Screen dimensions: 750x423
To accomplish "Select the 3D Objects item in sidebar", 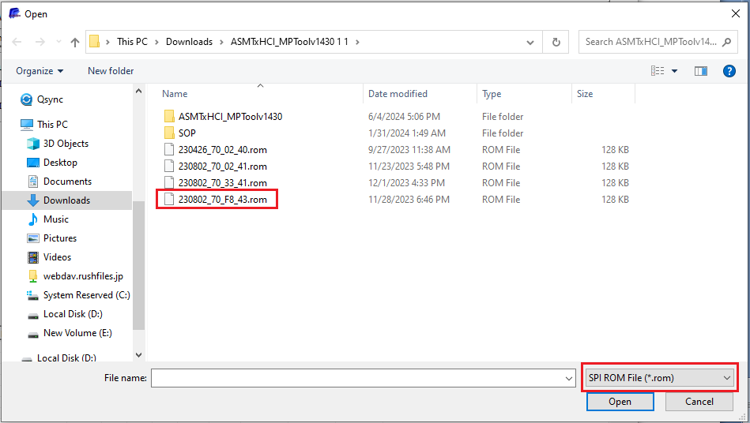I will pos(66,144).
